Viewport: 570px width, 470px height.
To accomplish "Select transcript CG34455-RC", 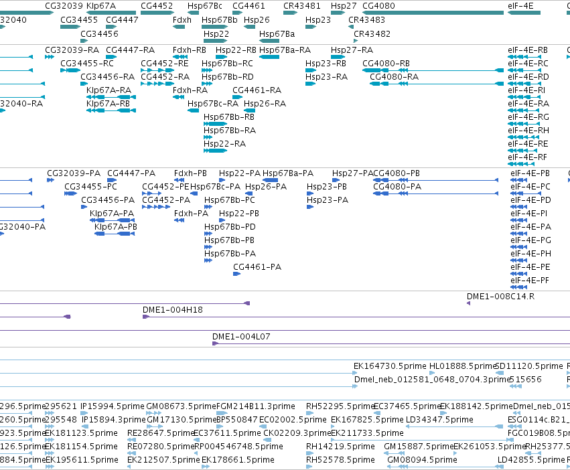I will (87, 64).
